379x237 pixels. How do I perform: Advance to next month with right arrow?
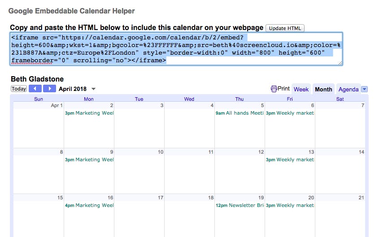[x=49, y=89]
